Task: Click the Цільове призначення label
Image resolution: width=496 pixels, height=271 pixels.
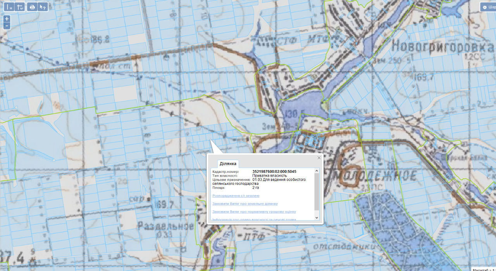Action: click(x=231, y=180)
